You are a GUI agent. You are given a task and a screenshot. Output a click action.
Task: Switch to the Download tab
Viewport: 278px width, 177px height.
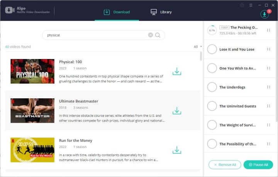(x=117, y=12)
